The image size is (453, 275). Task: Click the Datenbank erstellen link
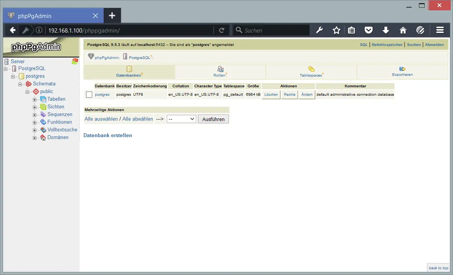point(108,135)
